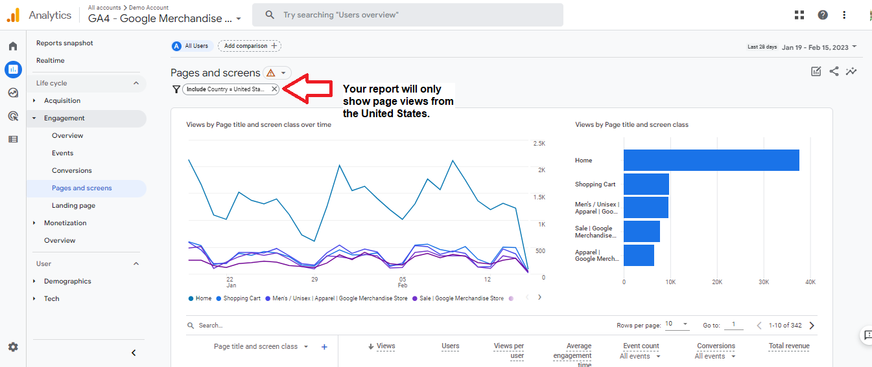Remove the Country = United States filter
This screenshot has width=872, height=367.
(274, 89)
